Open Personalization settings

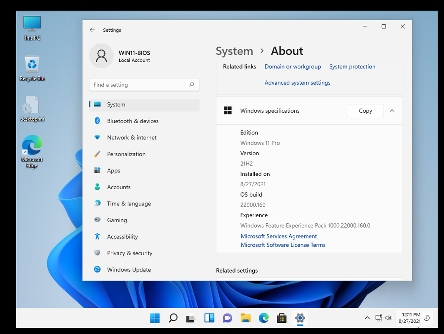pyautogui.click(x=144, y=154)
